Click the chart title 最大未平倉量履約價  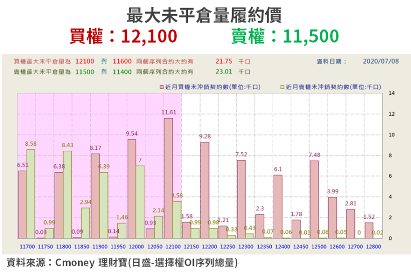click(204, 15)
